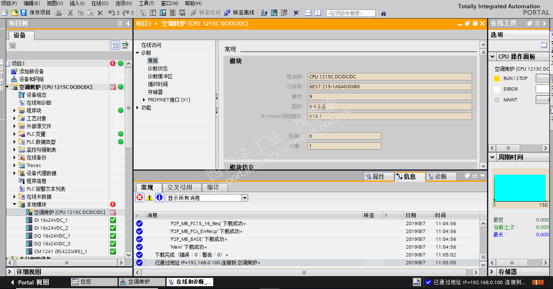Select 诊断缓冲区 in the navigation
553x289 pixels.
(x=160, y=76)
